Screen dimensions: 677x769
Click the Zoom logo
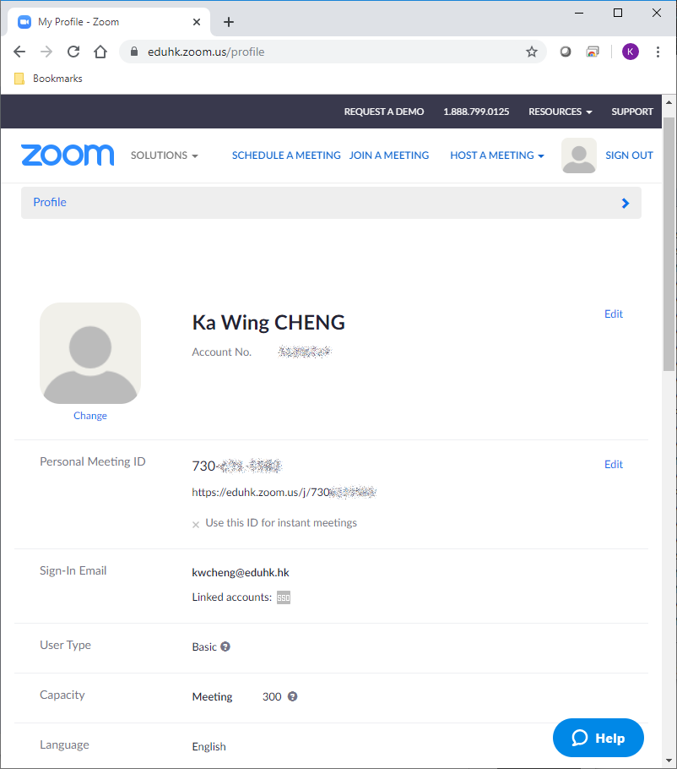pyautogui.click(x=68, y=155)
